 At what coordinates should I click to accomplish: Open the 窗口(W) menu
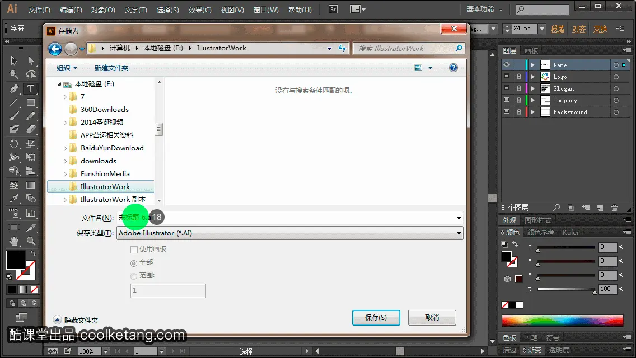click(266, 10)
